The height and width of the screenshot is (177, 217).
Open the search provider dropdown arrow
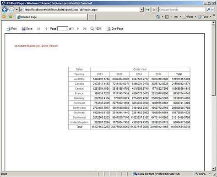(213, 10)
